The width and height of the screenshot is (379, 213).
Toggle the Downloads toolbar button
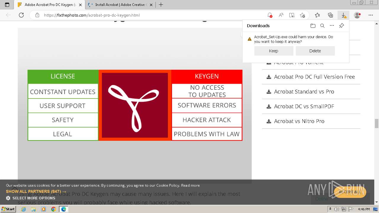click(x=343, y=15)
